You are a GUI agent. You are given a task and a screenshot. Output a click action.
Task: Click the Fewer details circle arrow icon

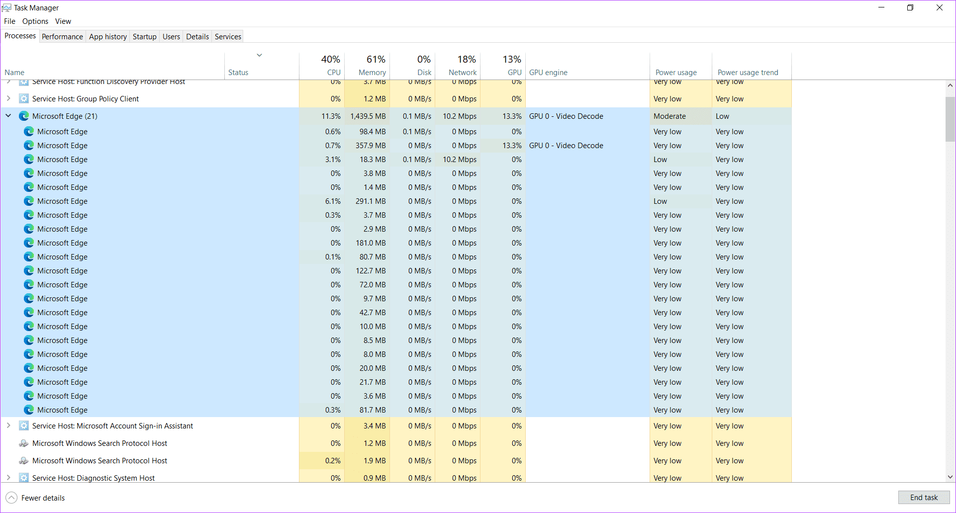pyautogui.click(x=11, y=498)
